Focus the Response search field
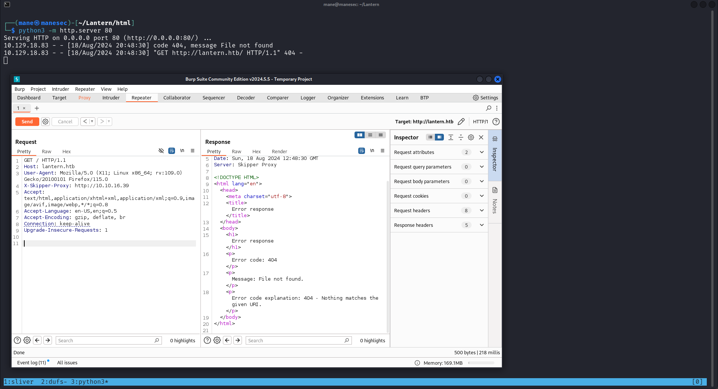This screenshot has width=718, height=389. click(x=298, y=340)
